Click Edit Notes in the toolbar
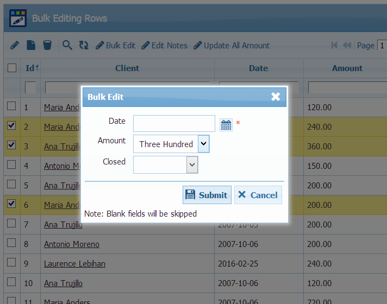Image resolution: width=387 pixels, height=304 pixels. (x=164, y=45)
